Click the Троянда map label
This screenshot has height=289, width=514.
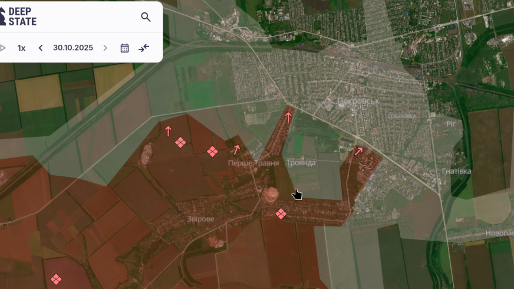301,163
